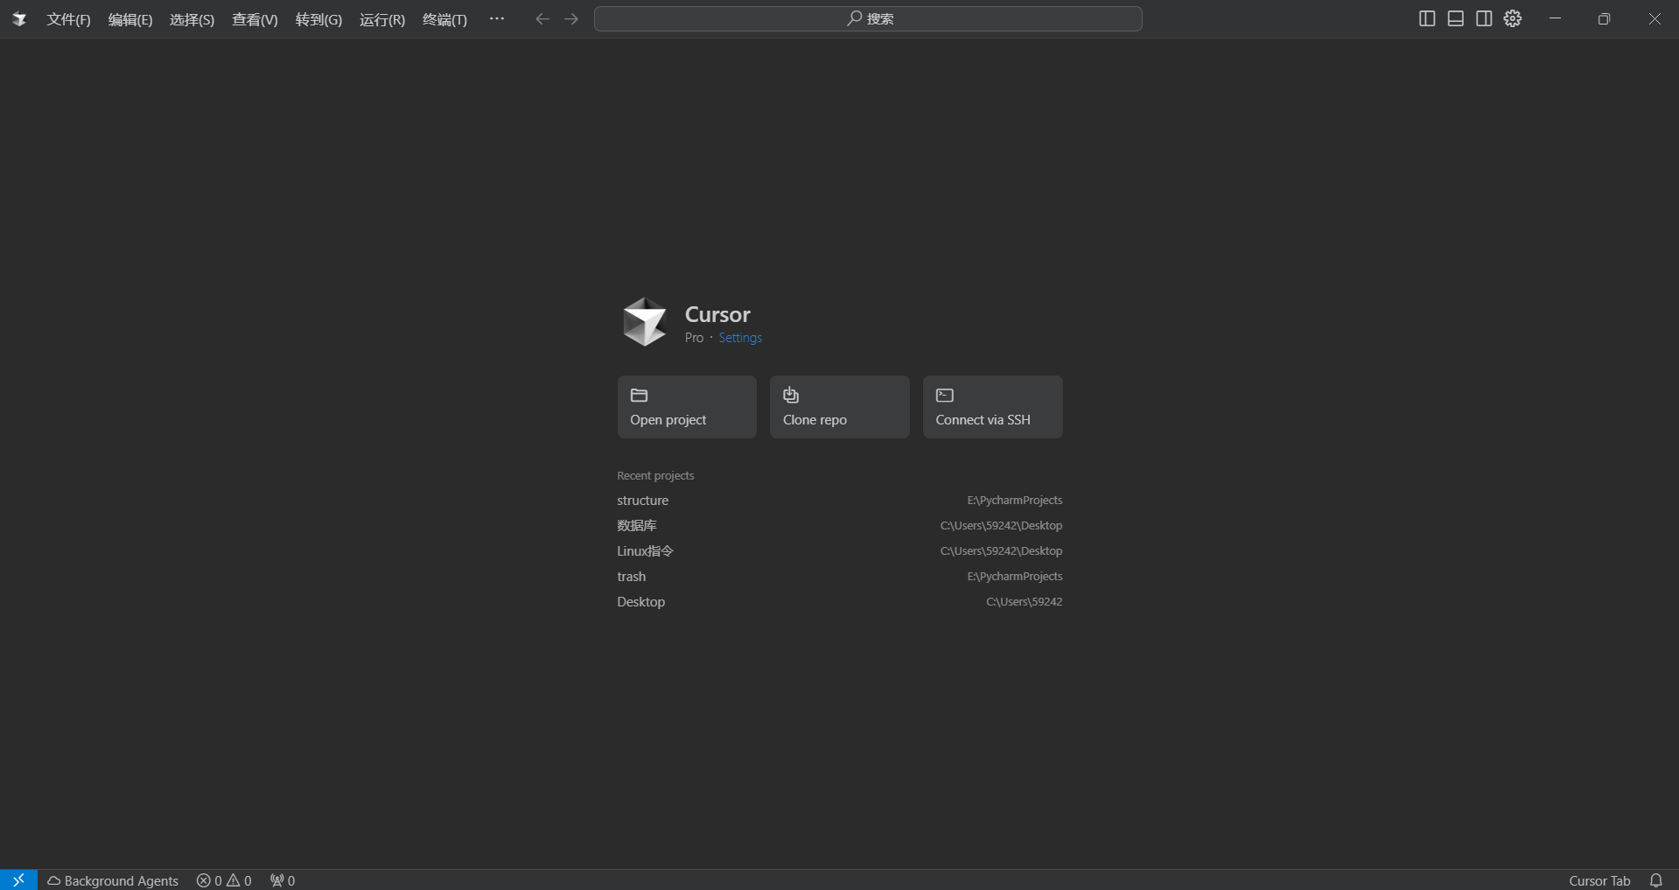Click the remote window icon in status bar
The image size is (1679, 890).
click(18, 879)
